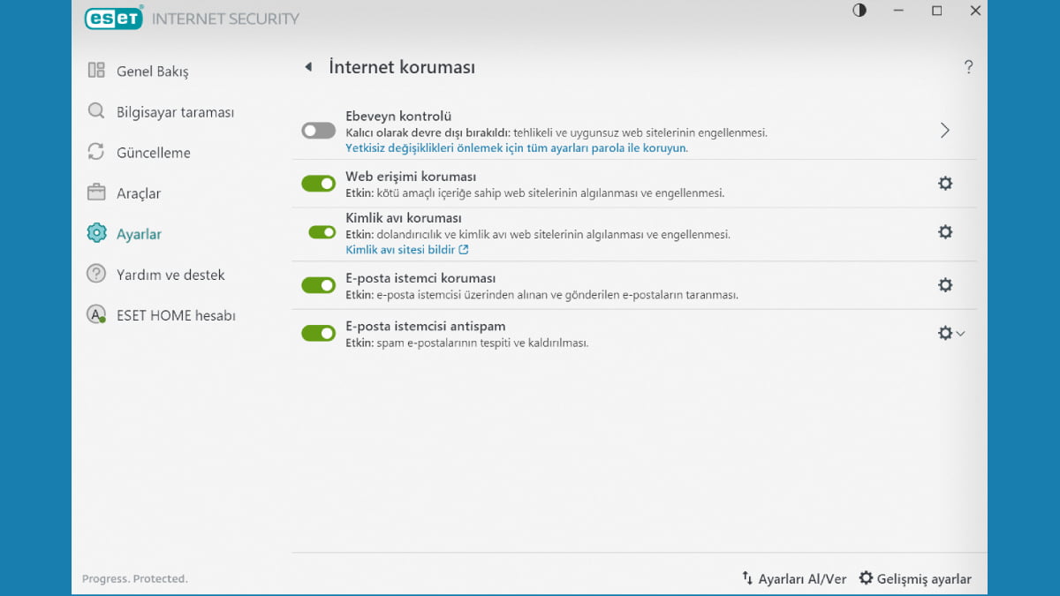The width and height of the screenshot is (1060, 596).
Task: Disable Web erişimi koruması
Action: [x=318, y=183]
